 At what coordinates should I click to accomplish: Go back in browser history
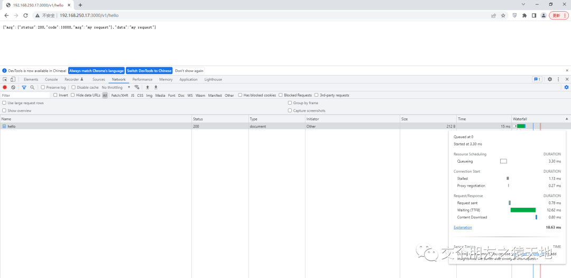[x=6, y=15]
